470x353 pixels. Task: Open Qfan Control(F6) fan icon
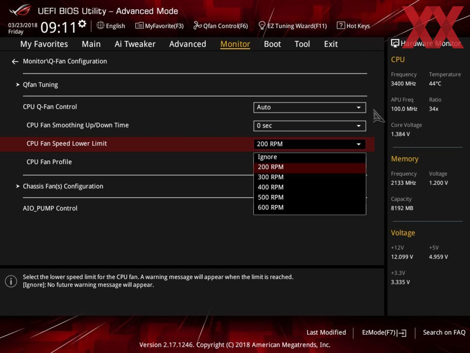tap(197, 25)
